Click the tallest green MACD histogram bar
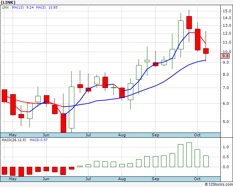Screen dimensions: 233x187 [189, 155]
